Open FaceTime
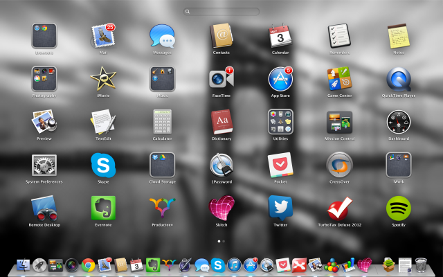This screenshot has width=443, height=277. pyautogui.click(x=221, y=79)
